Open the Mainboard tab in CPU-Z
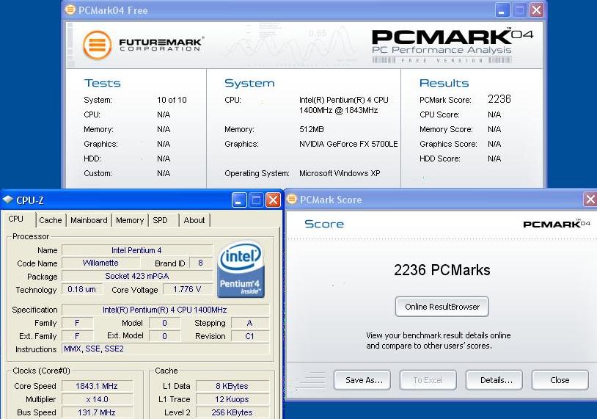This screenshot has width=597, height=419. pos(89,220)
